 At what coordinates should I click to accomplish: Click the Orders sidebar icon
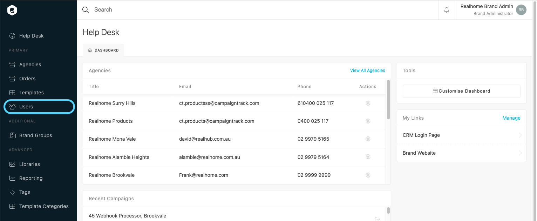(x=12, y=79)
